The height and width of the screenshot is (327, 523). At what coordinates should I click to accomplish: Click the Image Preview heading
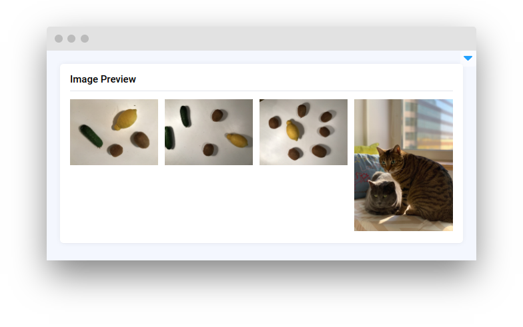pyautogui.click(x=103, y=79)
